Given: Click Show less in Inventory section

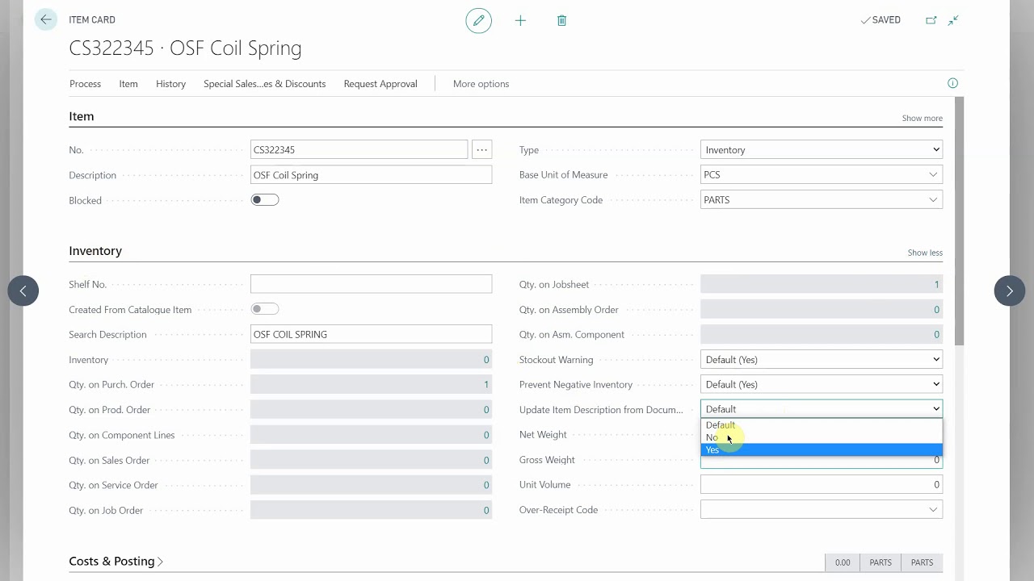Looking at the screenshot, I should [x=925, y=253].
